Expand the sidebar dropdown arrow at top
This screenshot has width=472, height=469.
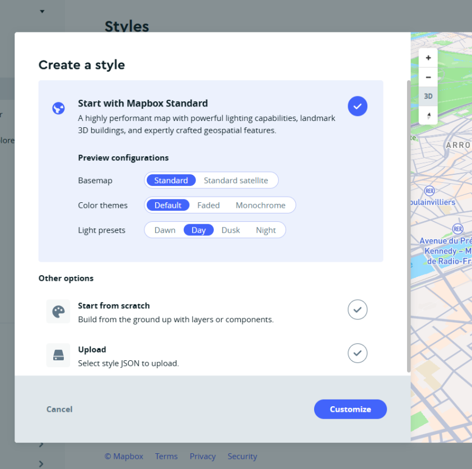[42, 11]
